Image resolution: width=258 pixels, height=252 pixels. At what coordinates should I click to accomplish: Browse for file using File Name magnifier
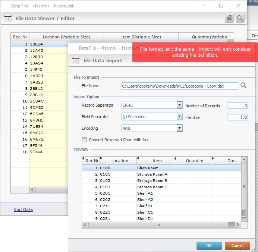pyautogui.click(x=243, y=86)
